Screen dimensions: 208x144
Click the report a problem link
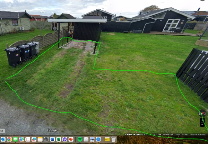pyautogui.click(x=198, y=134)
